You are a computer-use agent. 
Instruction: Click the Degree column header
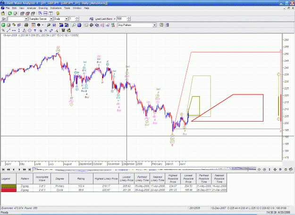(x=59, y=179)
